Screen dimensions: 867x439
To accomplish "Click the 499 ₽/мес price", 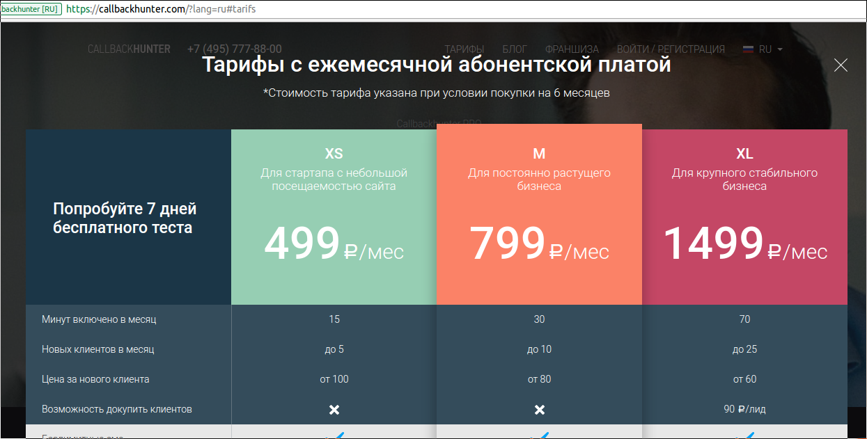I will click(334, 244).
